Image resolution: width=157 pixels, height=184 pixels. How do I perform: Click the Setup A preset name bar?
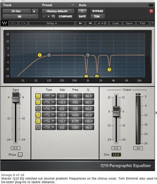point(52,23)
